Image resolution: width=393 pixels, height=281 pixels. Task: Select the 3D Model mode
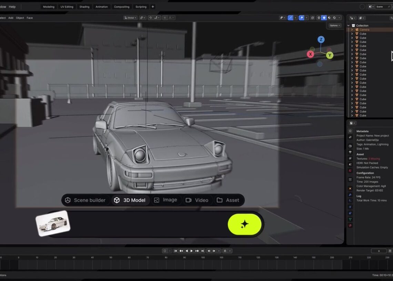pos(130,200)
